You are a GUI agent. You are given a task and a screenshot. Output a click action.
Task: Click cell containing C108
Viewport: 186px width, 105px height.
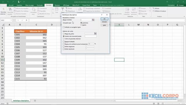click(20, 57)
